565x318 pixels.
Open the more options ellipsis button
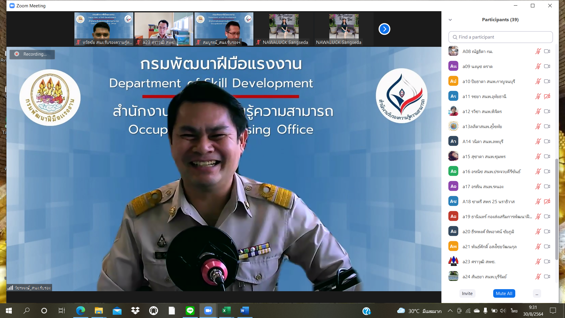pyautogui.click(x=537, y=293)
